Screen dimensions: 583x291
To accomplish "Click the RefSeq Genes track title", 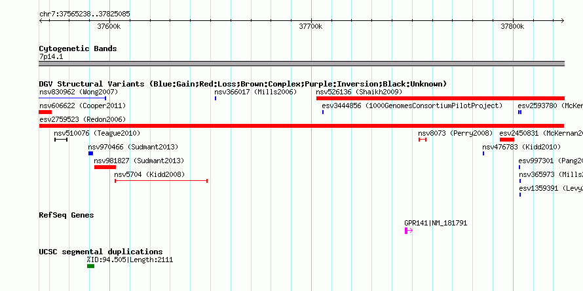I will pos(66,216).
